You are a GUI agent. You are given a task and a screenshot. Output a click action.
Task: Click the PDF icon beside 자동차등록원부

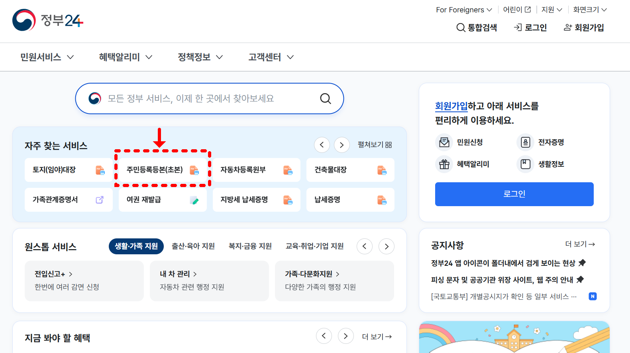[x=288, y=170]
